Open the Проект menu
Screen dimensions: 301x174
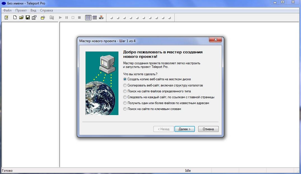coord(21,10)
